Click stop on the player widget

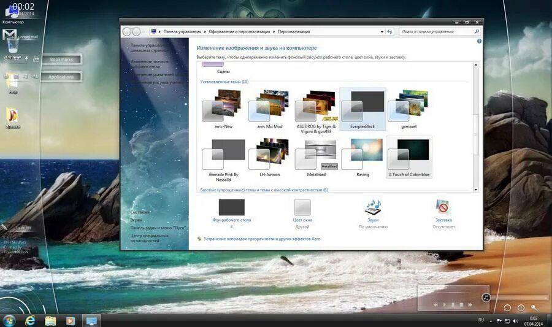pyautogui.click(x=461, y=305)
